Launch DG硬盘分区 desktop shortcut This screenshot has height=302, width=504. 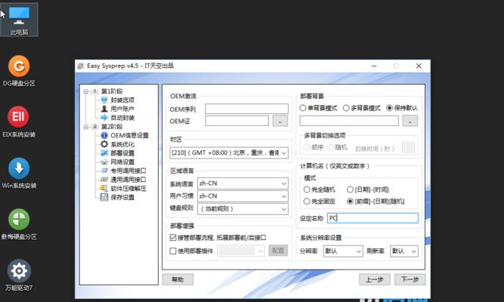click(19, 71)
